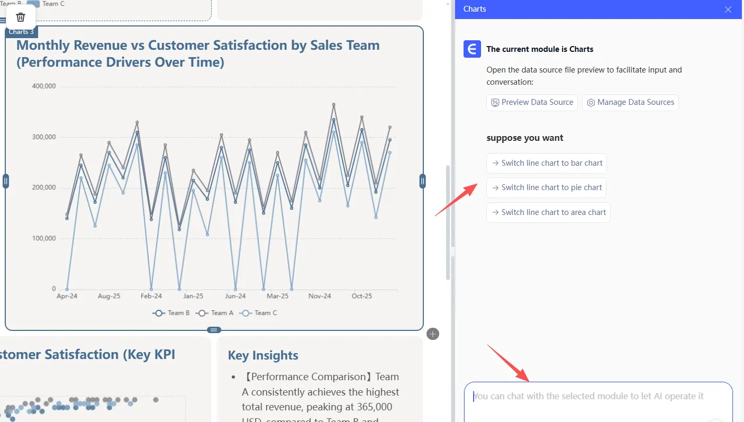This screenshot has width=744, height=422.
Task: Choose Switch line chart to pie chart
Action: [546, 187]
